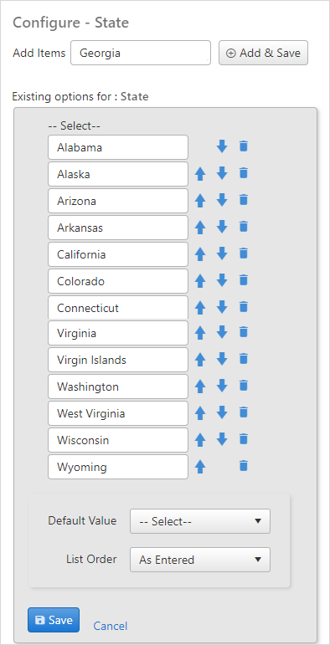
Task: Click the Add & Save button
Action: (x=263, y=53)
